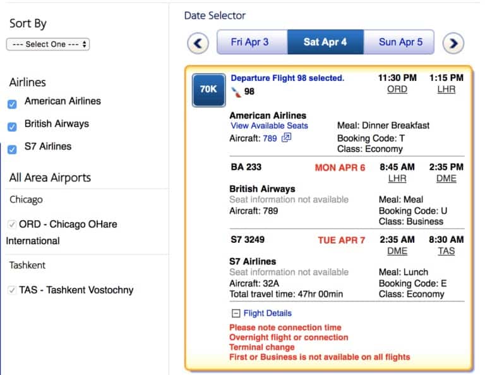
Task: Click the Flight Details link
Action: coord(268,314)
